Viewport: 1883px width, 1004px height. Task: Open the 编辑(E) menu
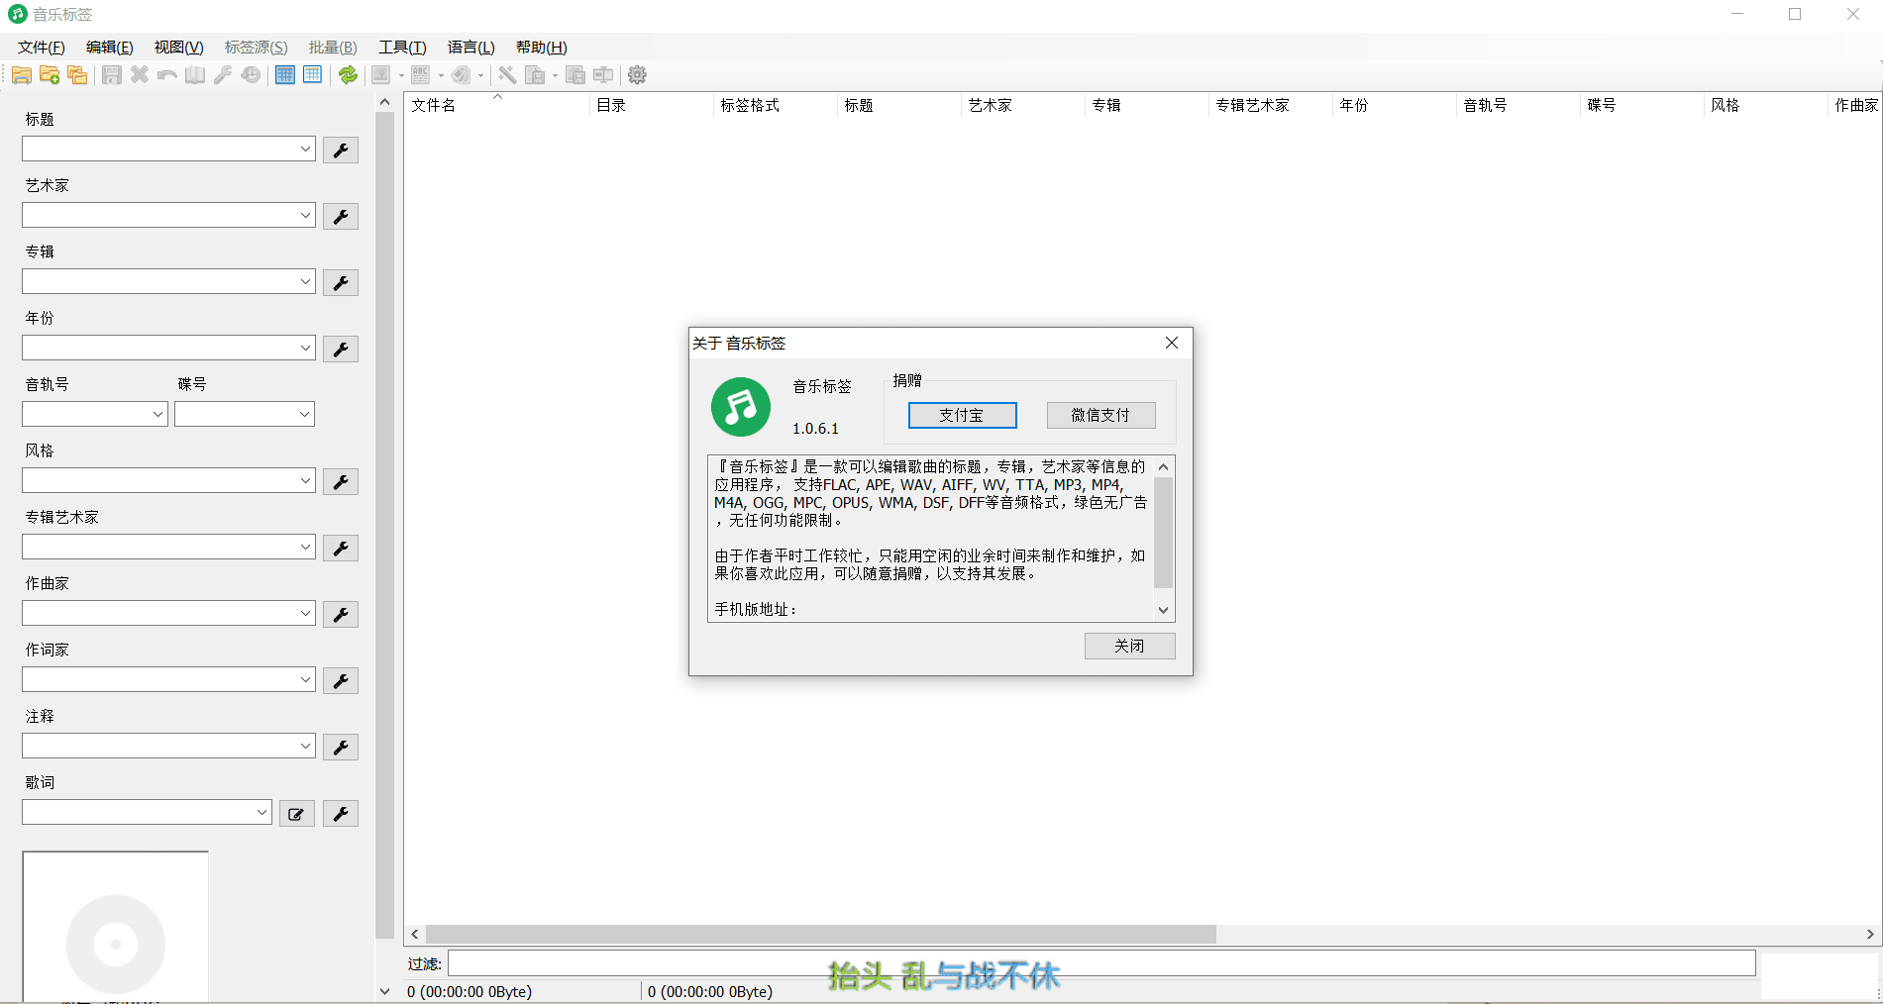click(109, 48)
